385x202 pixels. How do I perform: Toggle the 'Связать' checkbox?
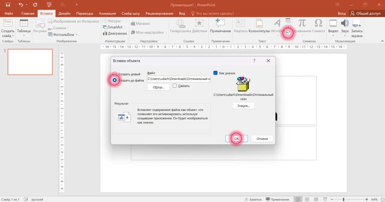(174, 85)
